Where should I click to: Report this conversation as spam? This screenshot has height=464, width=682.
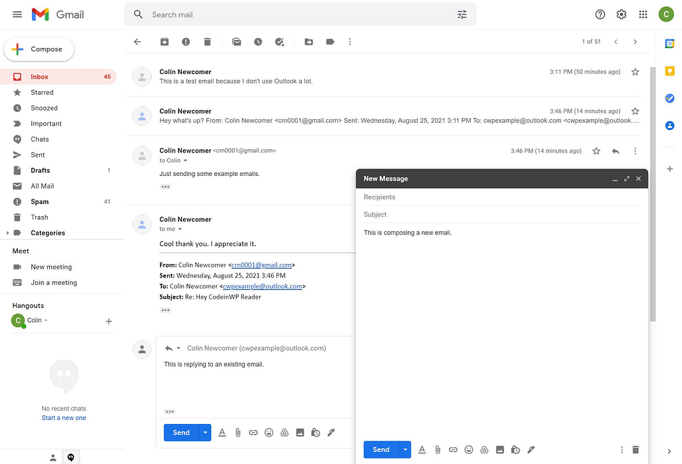[x=186, y=41]
